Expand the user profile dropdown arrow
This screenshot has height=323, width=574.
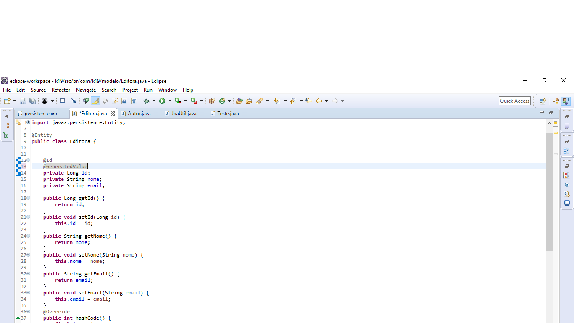coord(52,101)
